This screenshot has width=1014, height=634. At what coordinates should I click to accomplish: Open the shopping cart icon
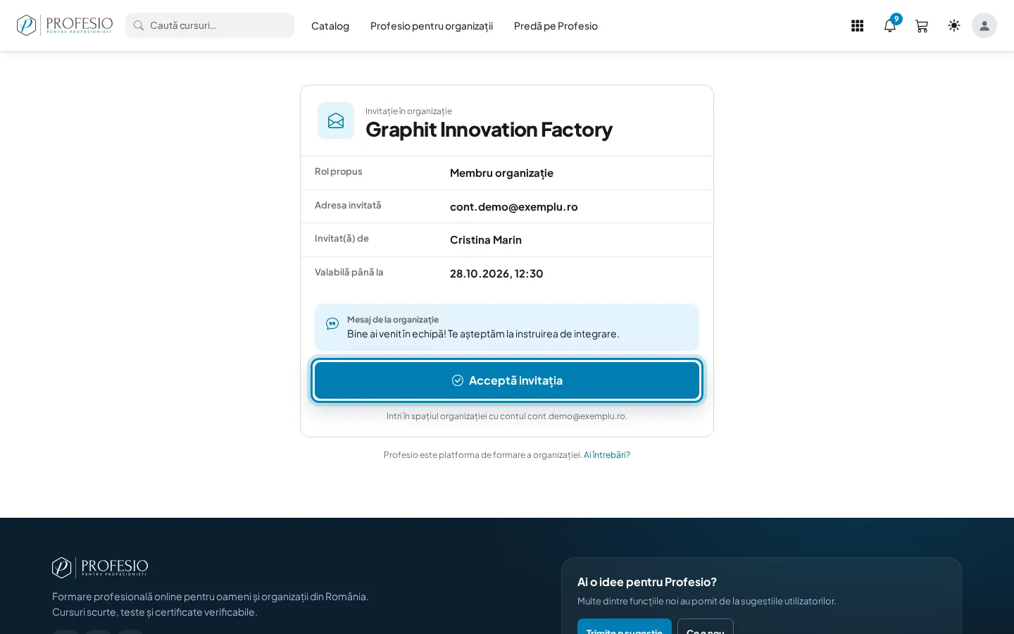tap(922, 26)
